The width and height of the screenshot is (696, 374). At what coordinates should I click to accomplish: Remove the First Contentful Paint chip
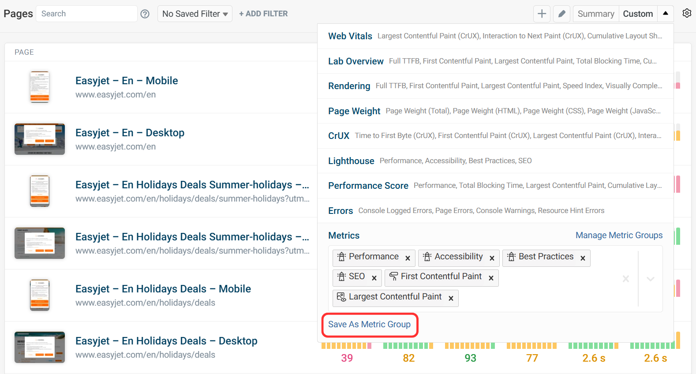click(x=491, y=278)
